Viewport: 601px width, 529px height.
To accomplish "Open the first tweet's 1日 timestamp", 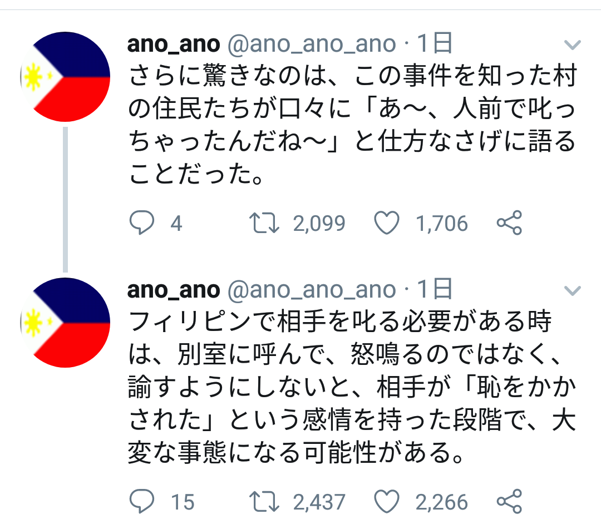I will tap(435, 43).
